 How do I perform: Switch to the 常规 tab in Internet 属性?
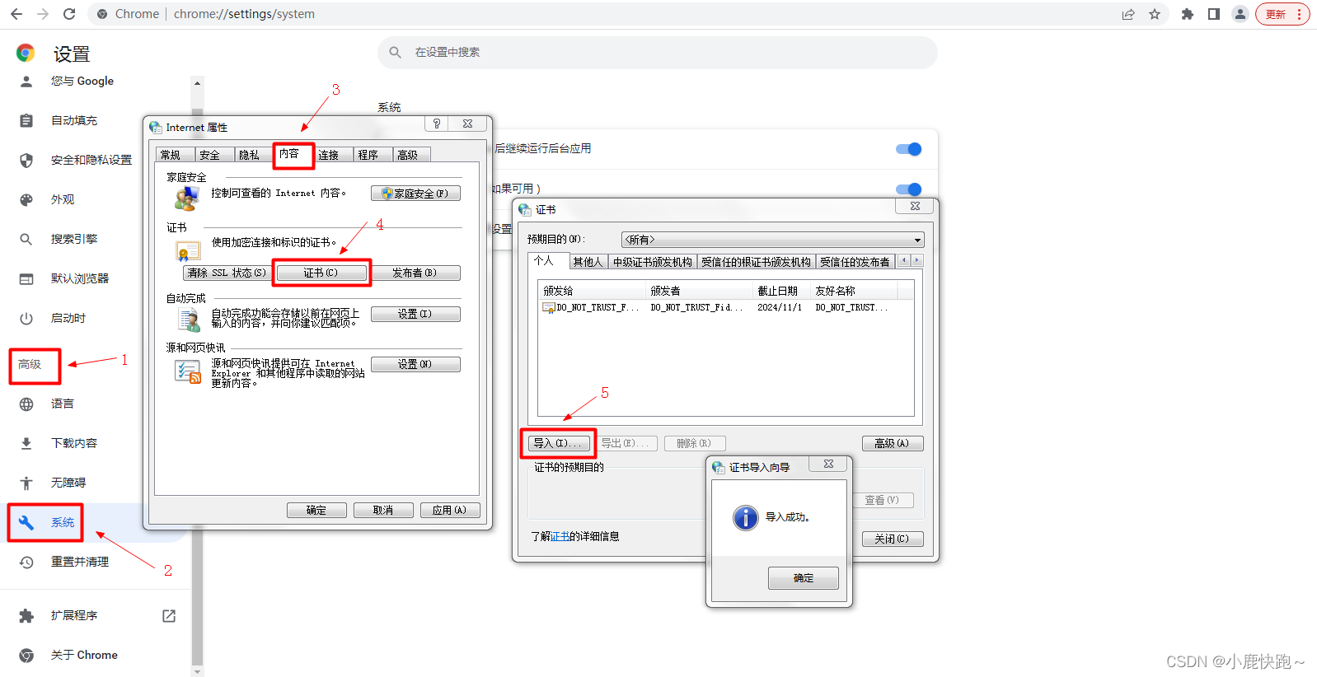175,155
